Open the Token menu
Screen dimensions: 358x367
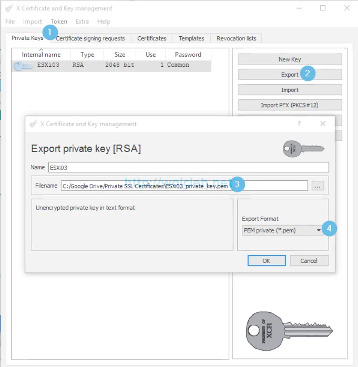[x=59, y=21]
